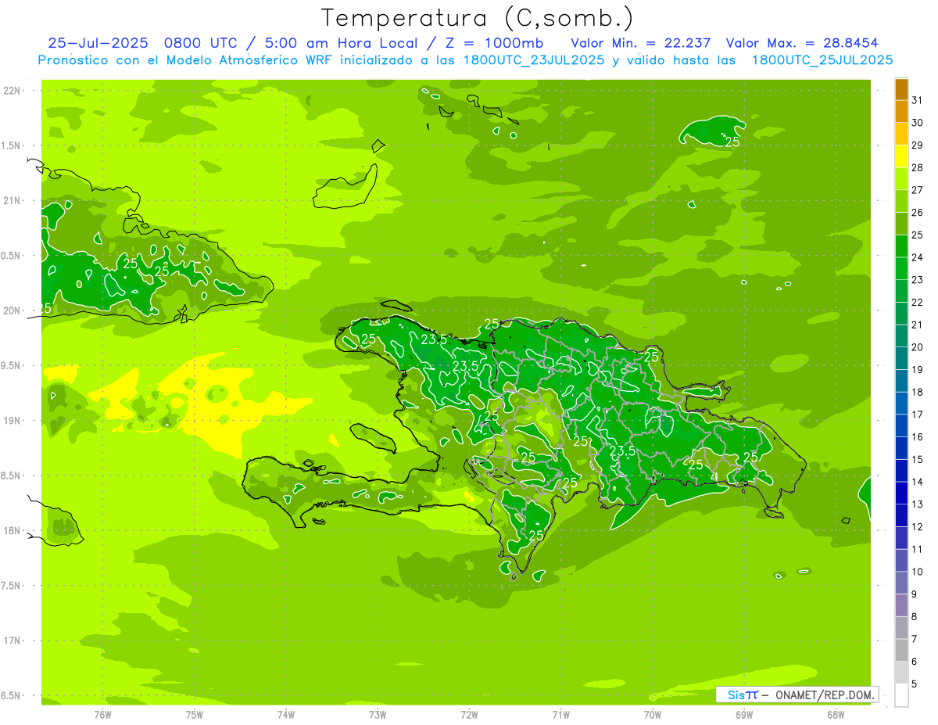Select the date text "25-Jul-2025"

point(98,43)
